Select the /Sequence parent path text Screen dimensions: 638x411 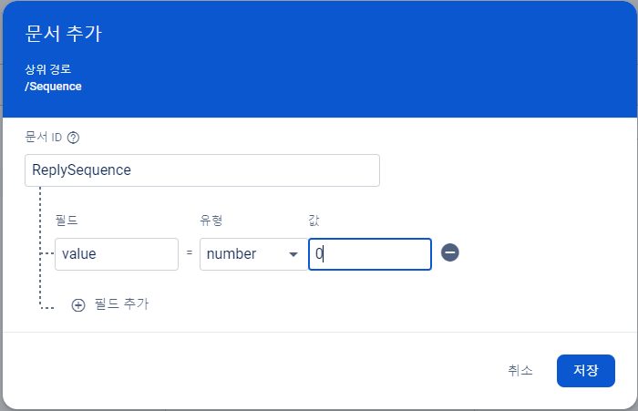tap(53, 87)
